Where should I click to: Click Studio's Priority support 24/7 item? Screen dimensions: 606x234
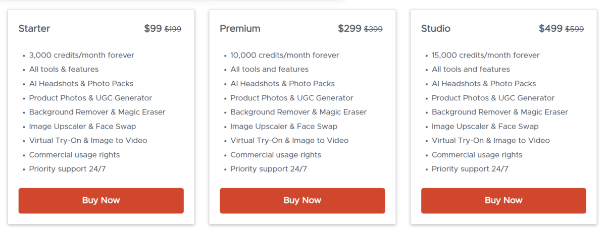470,169
